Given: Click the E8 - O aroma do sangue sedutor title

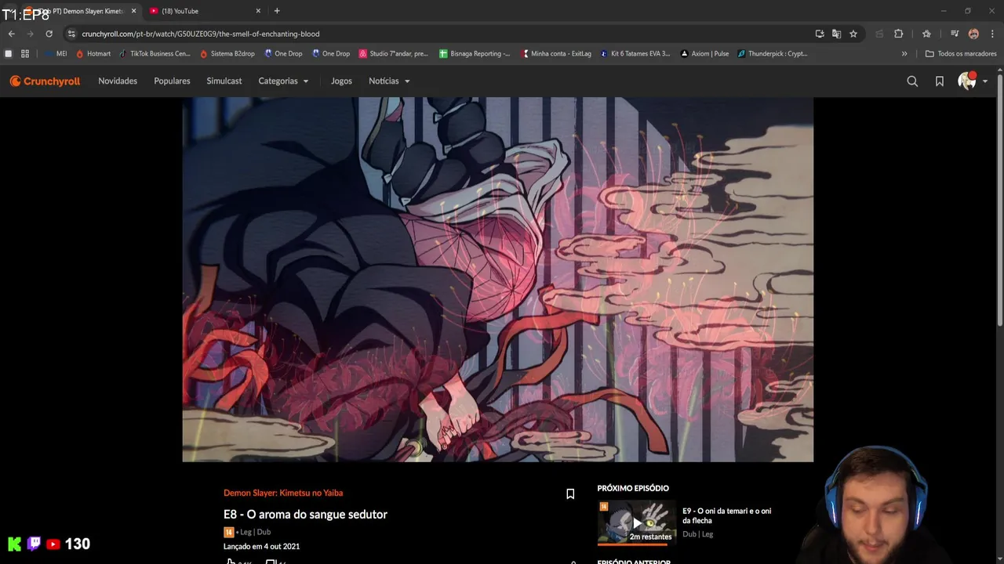Looking at the screenshot, I should coord(305,515).
